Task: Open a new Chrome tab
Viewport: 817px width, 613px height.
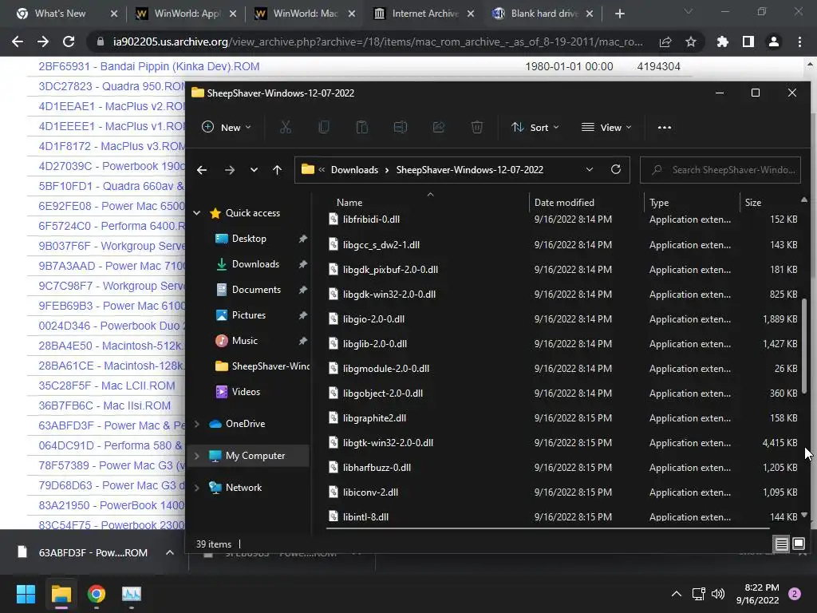Action: tap(619, 14)
